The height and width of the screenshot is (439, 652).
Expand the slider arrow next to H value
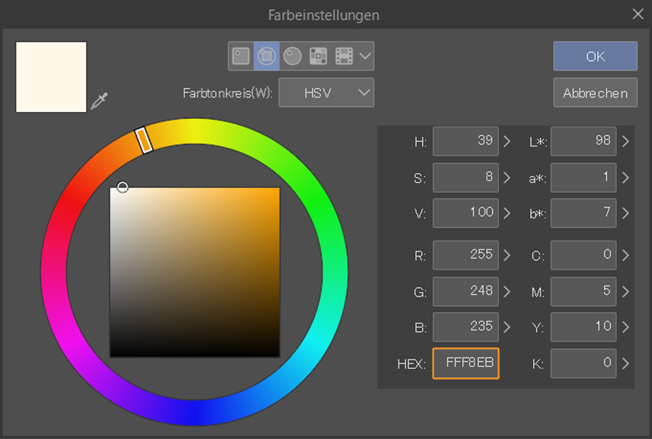click(x=507, y=141)
